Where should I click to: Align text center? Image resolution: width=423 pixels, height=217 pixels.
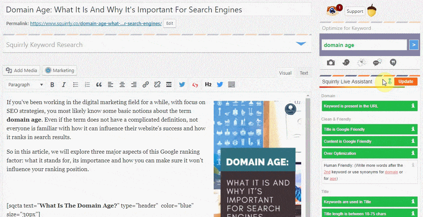[122, 84]
